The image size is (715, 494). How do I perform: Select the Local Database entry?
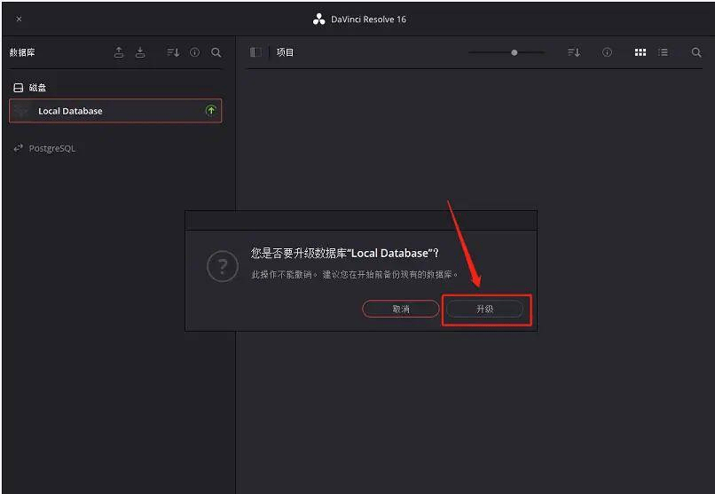(x=115, y=111)
